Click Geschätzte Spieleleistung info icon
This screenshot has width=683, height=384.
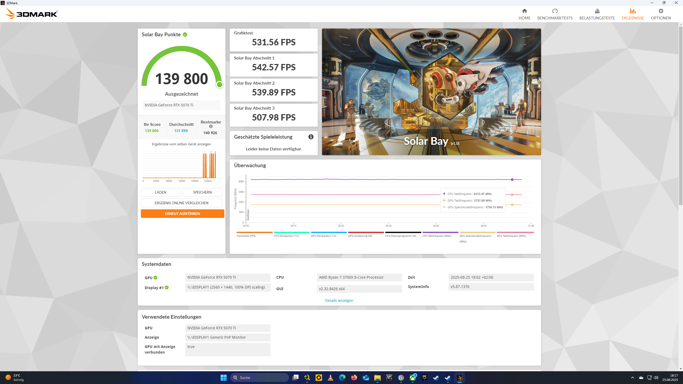tap(311, 137)
